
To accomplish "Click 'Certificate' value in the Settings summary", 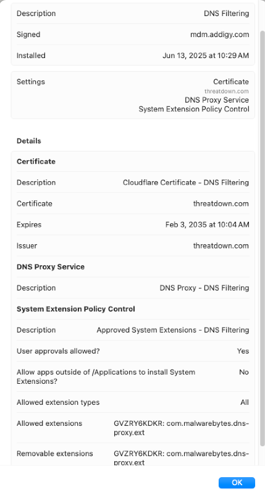I will [231, 82].
